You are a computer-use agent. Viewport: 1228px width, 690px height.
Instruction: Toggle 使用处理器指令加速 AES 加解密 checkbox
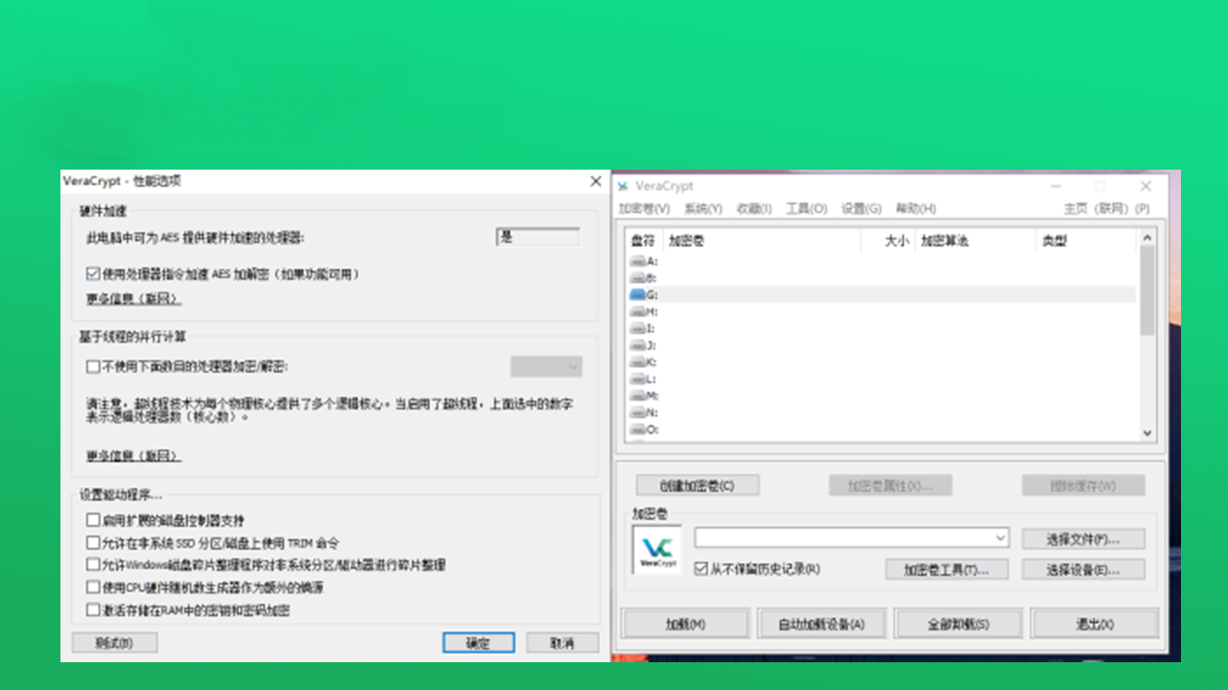(x=93, y=274)
